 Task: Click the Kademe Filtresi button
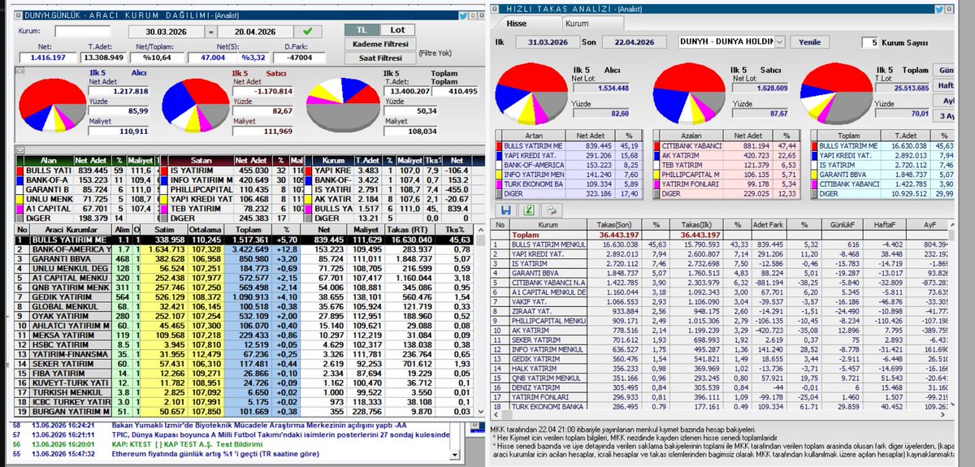point(381,44)
